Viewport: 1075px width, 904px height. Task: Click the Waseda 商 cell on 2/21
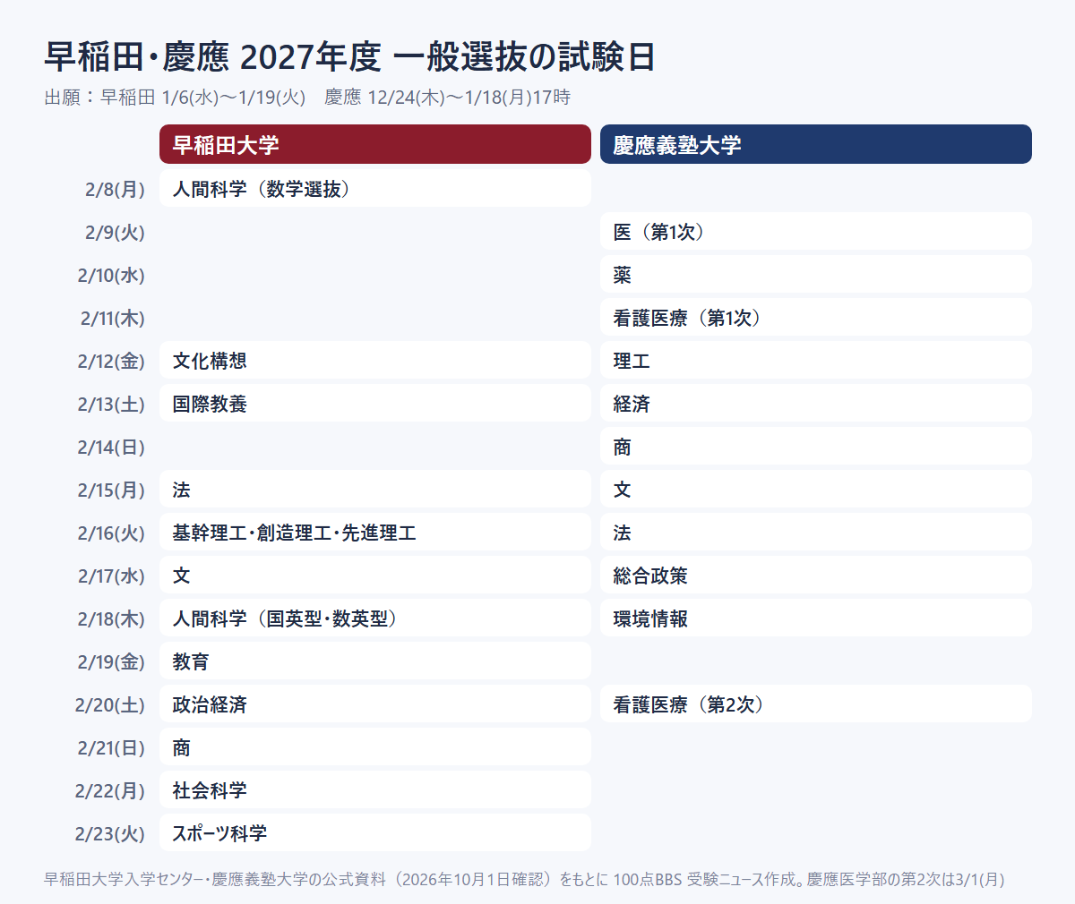tap(375, 746)
